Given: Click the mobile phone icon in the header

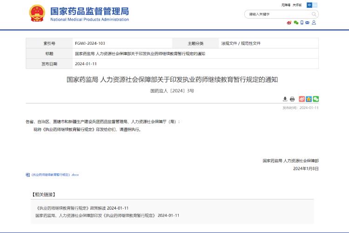Looking at the screenshot, I should click(x=302, y=22).
